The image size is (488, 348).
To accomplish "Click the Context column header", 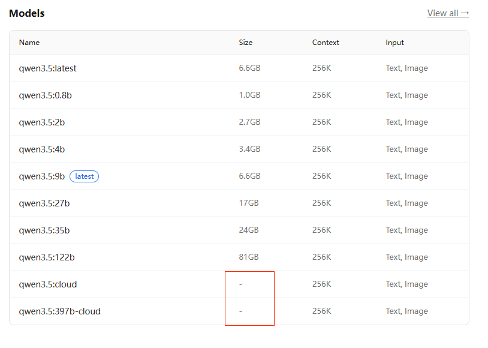I will click(326, 43).
